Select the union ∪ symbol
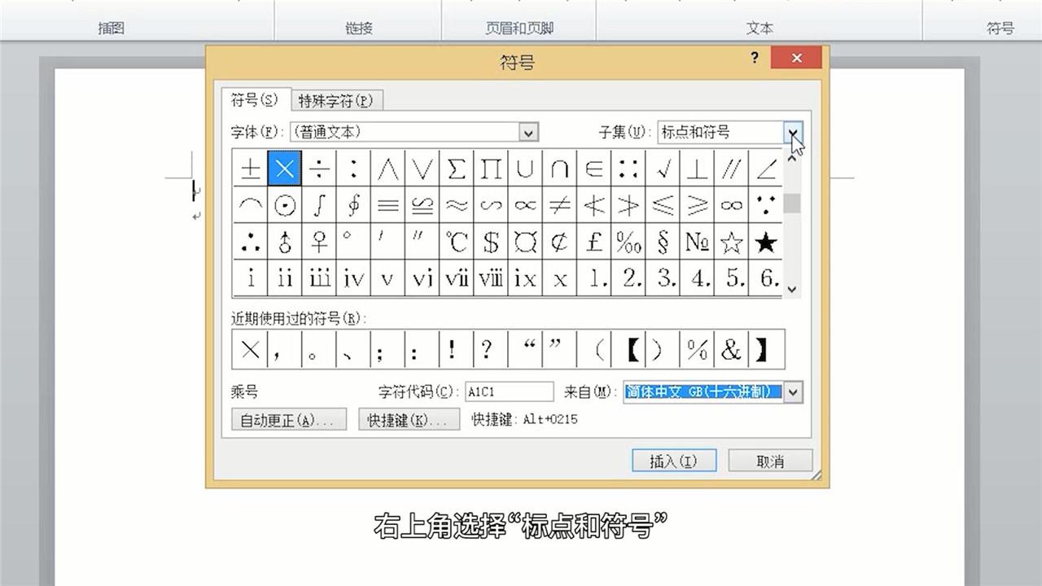The image size is (1042, 586). tap(525, 168)
